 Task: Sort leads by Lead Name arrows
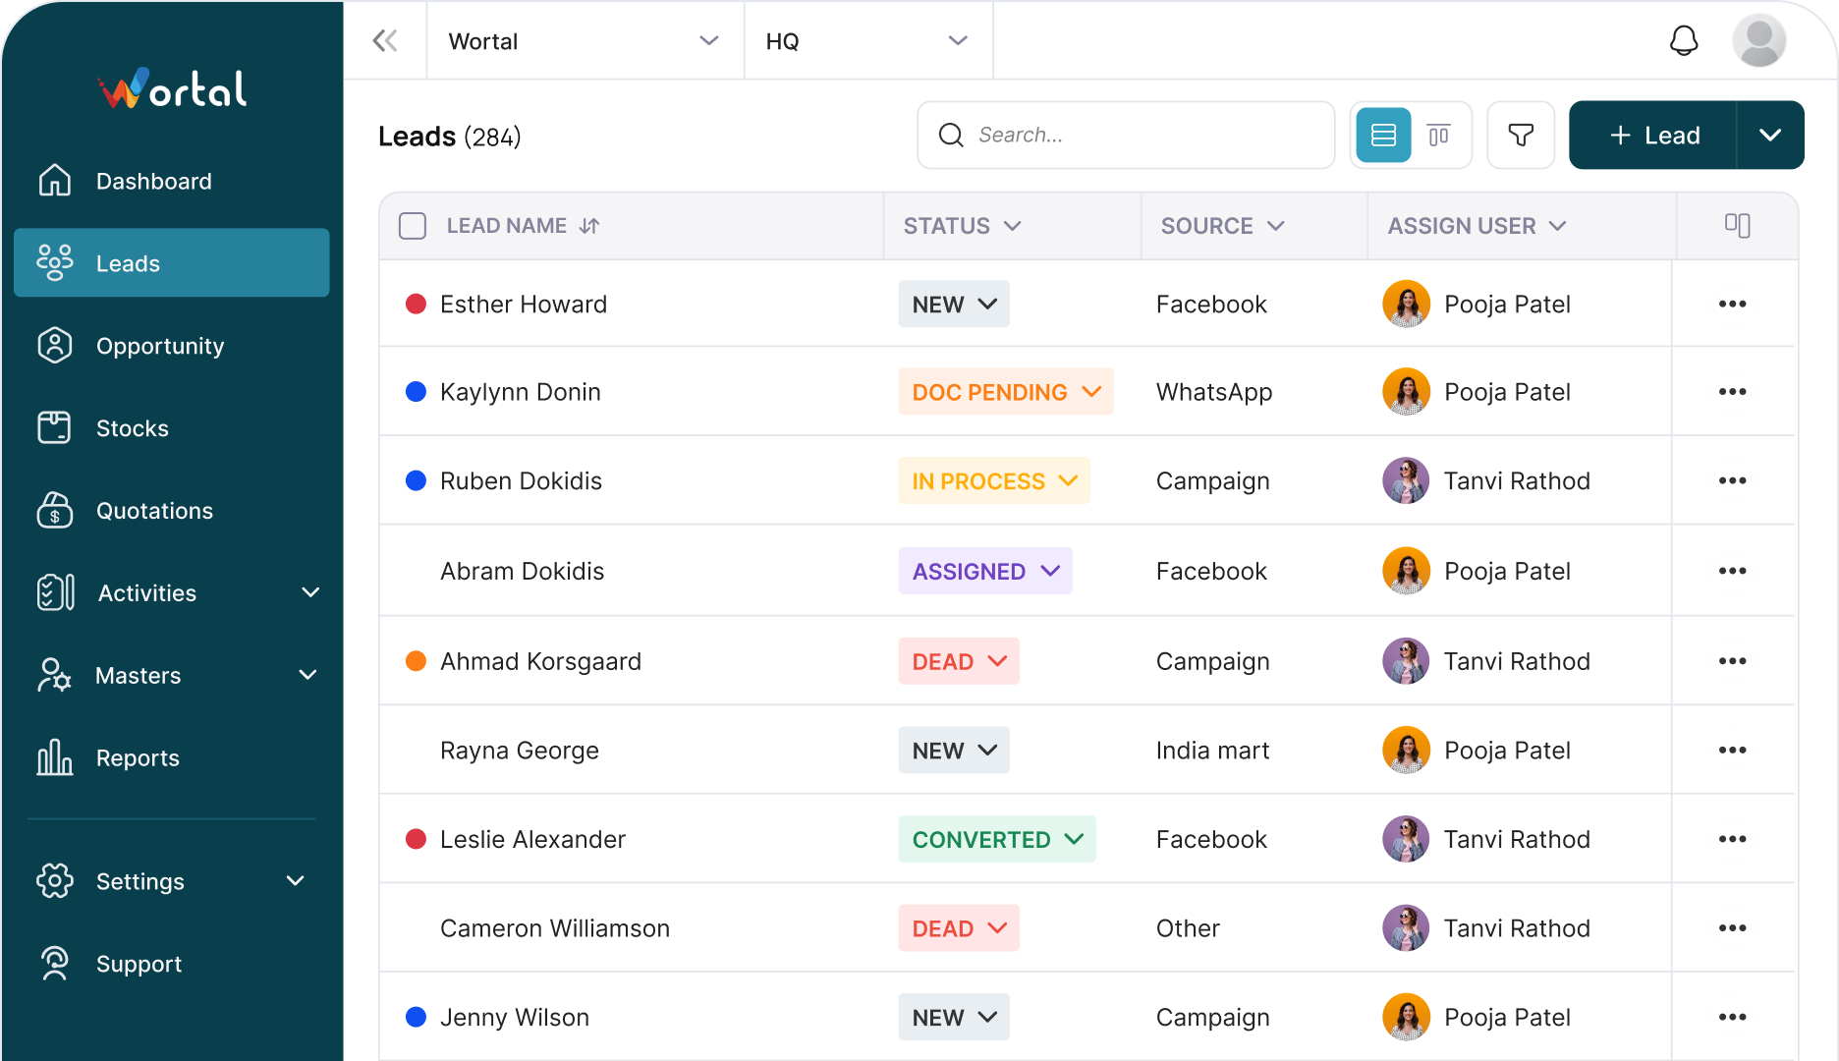coord(589,226)
